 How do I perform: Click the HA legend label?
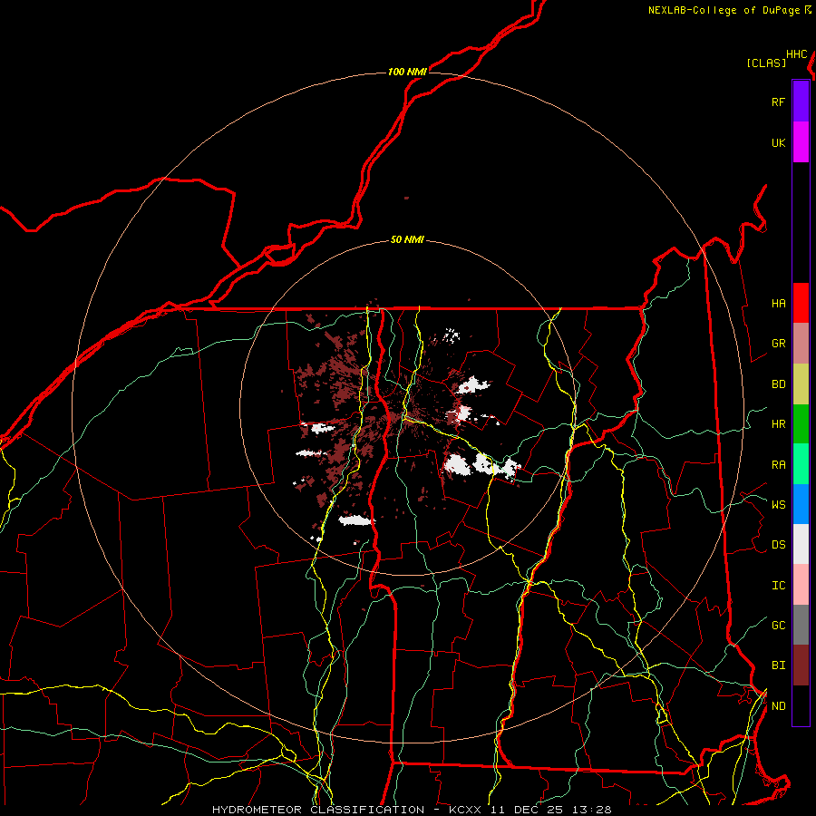coord(778,303)
